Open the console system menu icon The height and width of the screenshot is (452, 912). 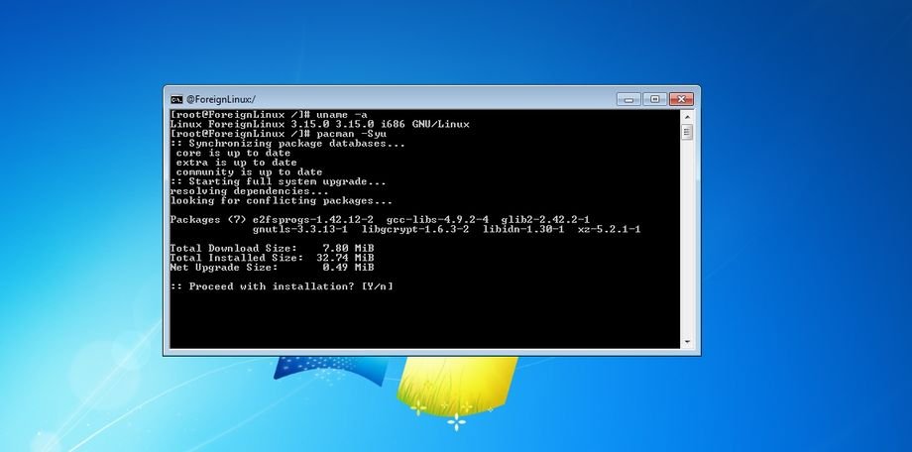[176, 99]
